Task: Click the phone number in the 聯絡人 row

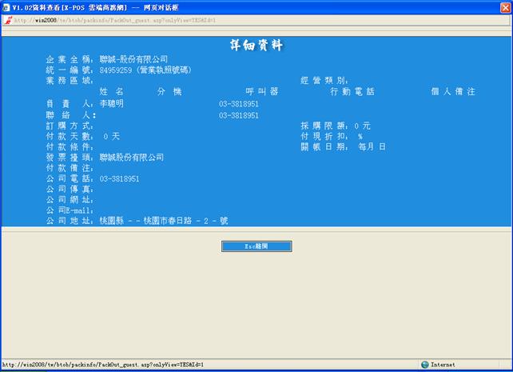Action: [x=239, y=115]
